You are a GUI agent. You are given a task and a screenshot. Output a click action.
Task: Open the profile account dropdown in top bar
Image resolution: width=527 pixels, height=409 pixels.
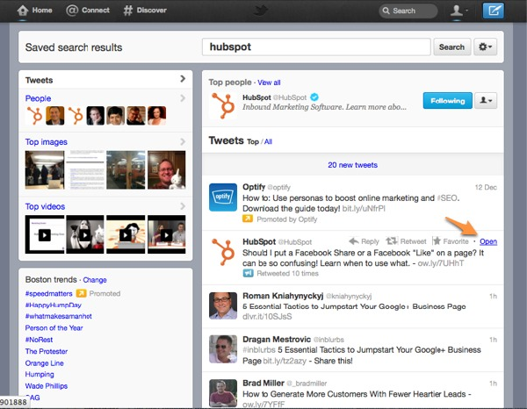coord(459,11)
